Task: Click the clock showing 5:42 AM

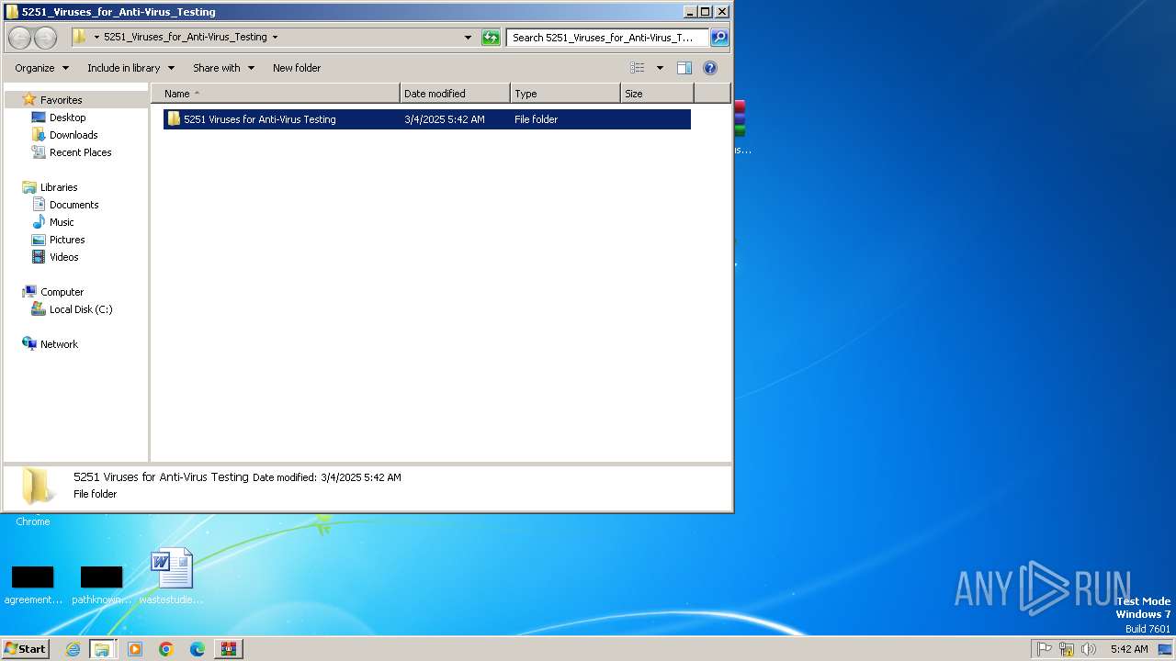Action: [x=1129, y=649]
